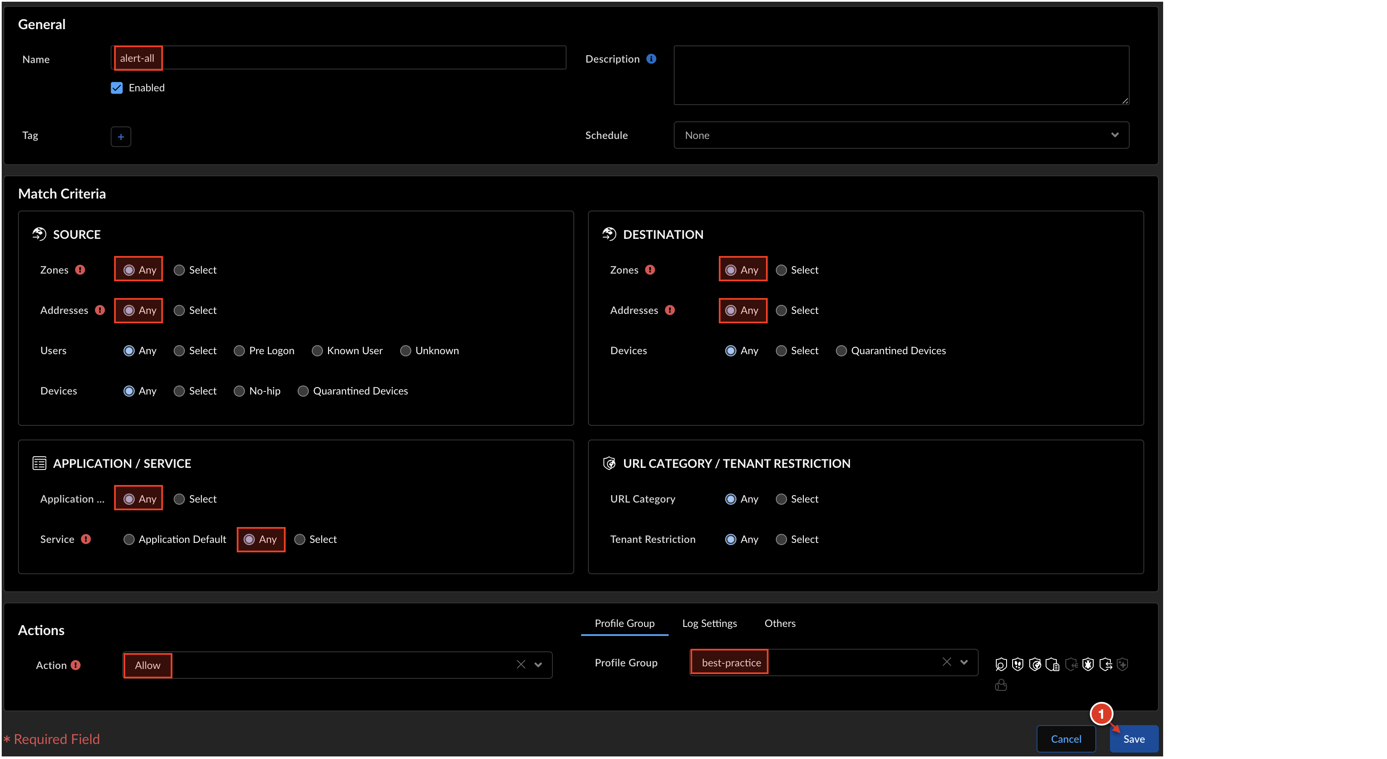1387x759 pixels.
Task: Open the Others tab
Action: 780,623
